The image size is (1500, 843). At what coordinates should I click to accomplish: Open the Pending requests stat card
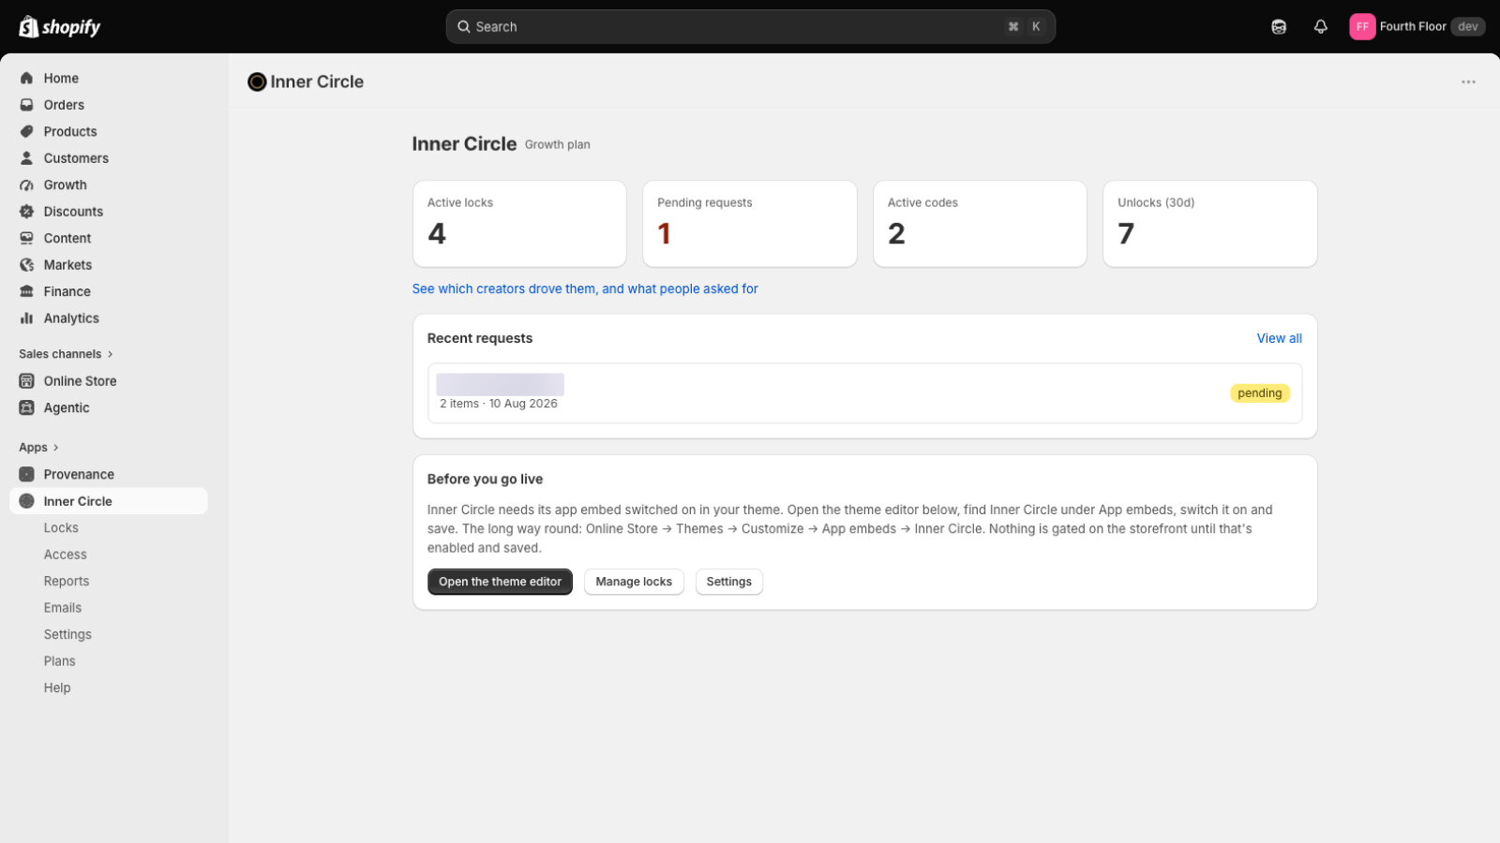pyautogui.click(x=750, y=224)
